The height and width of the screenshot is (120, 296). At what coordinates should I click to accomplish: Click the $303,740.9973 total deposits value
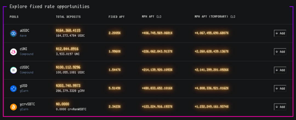(x=68, y=86)
